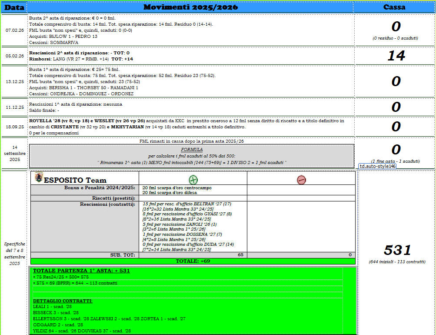Click the 'td.auto-style146' tooltip label
This screenshot has height=335, width=436.
click(x=377, y=166)
